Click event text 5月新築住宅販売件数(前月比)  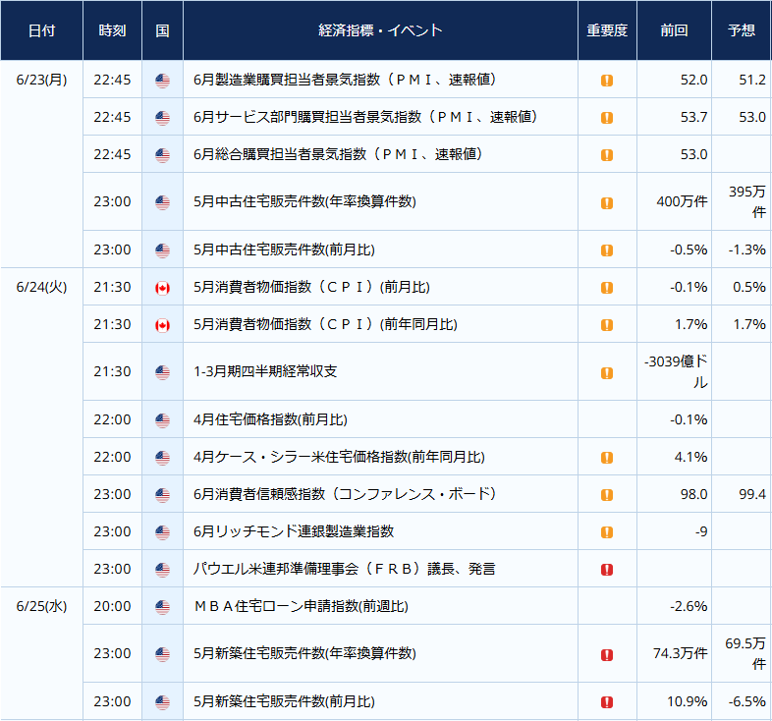284,701
